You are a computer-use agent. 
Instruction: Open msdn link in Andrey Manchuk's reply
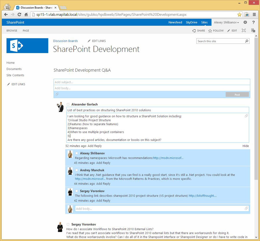[x=90, y=179]
